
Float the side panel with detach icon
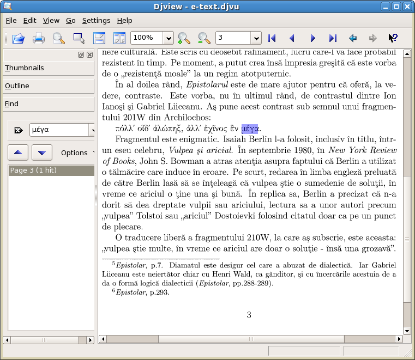(x=81, y=54)
